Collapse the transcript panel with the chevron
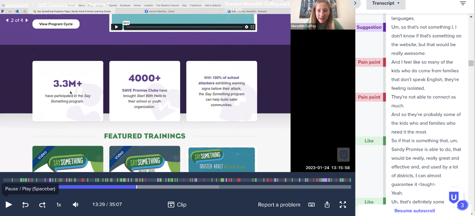The image size is (475, 216). tap(355, 3)
